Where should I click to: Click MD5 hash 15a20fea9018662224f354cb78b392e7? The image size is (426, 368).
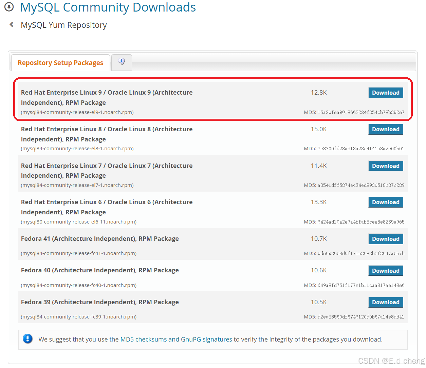tap(361, 112)
